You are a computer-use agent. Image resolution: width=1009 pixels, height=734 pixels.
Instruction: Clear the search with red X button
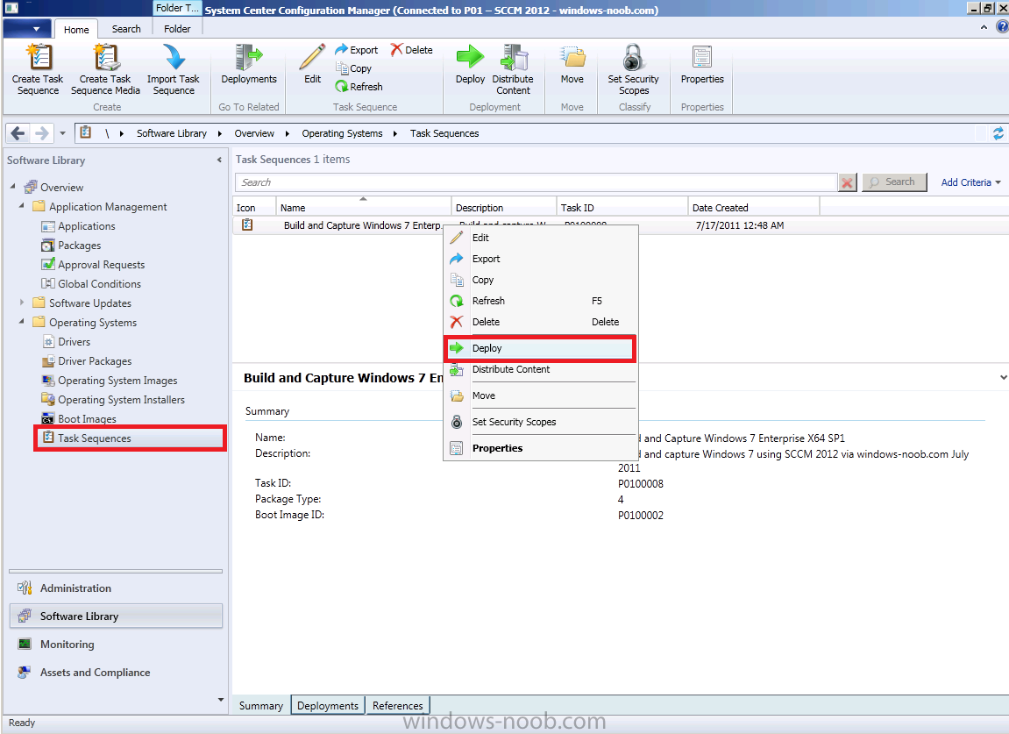(x=848, y=183)
